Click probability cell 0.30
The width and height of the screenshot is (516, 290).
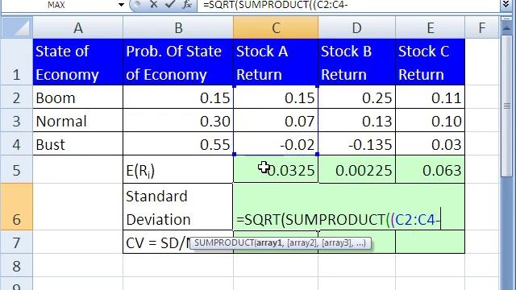coord(178,121)
